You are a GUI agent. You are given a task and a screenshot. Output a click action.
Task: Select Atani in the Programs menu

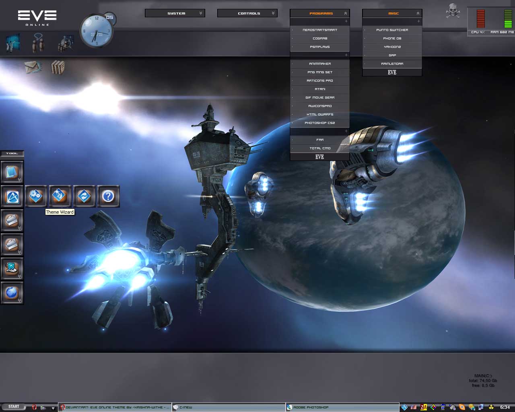click(x=320, y=89)
